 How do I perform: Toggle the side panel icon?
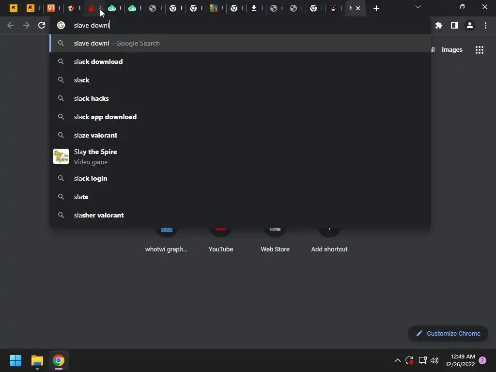point(454,25)
